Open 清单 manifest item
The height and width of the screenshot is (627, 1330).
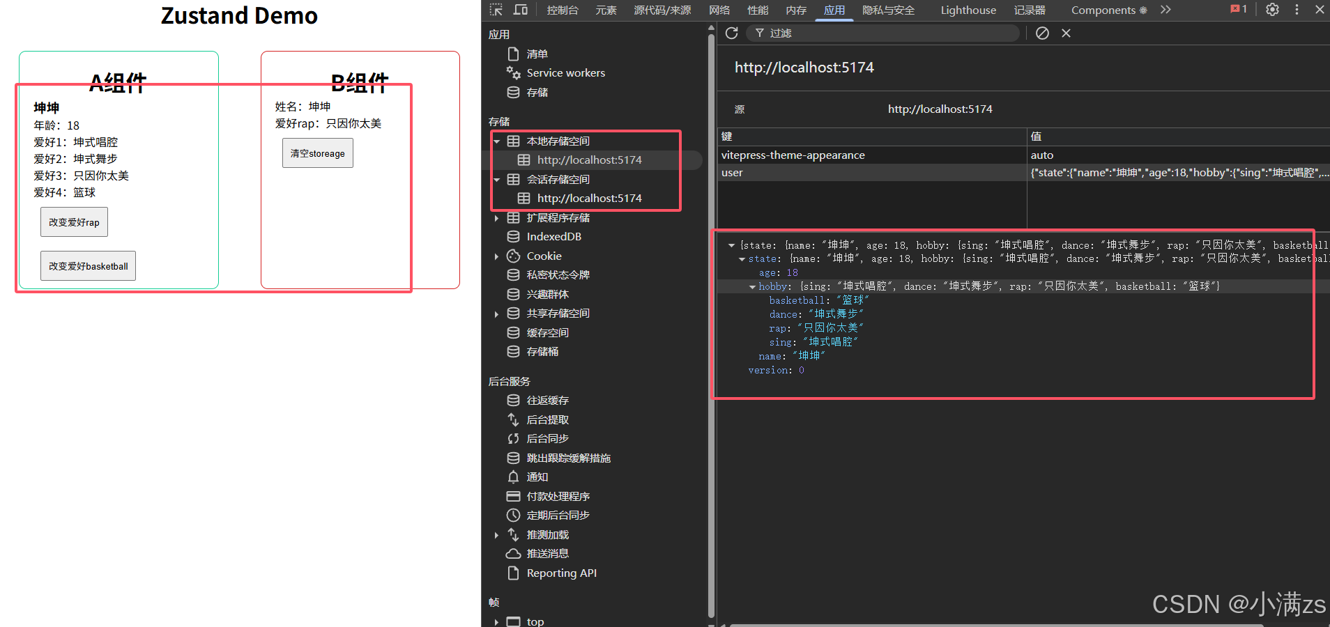pyautogui.click(x=537, y=54)
